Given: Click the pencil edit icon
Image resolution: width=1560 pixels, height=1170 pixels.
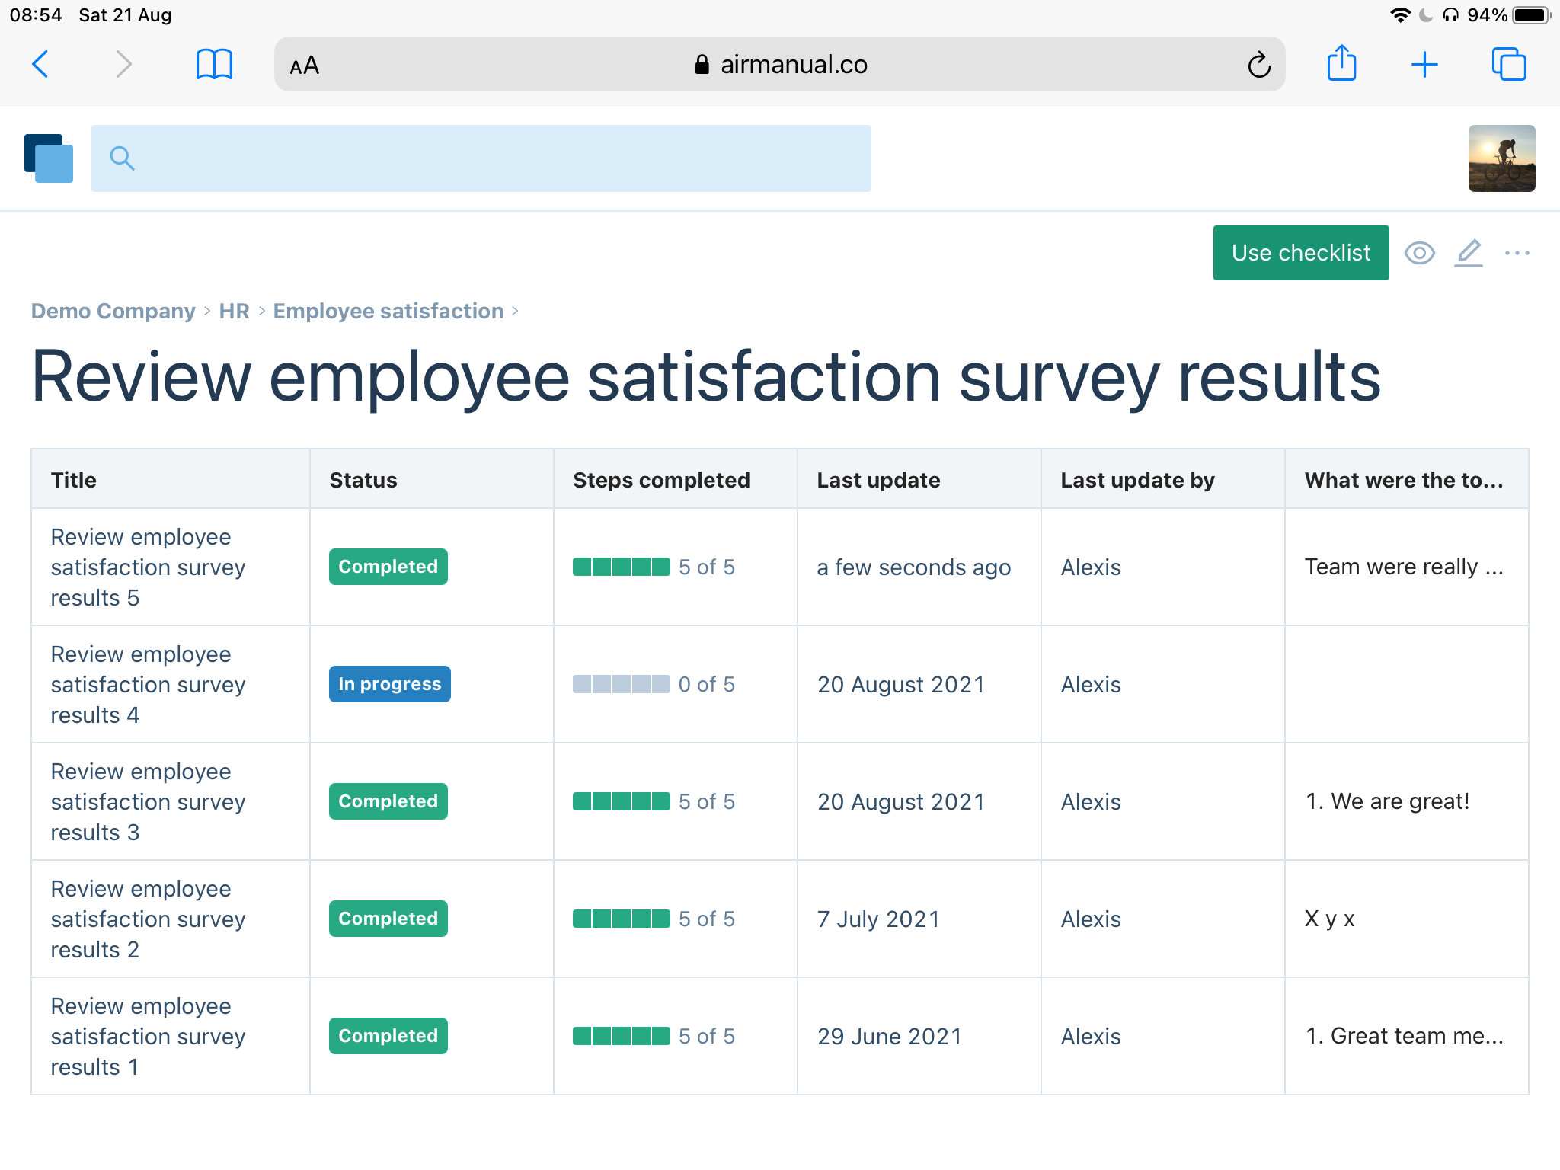Looking at the screenshot, I should (x=1469, y=253).
